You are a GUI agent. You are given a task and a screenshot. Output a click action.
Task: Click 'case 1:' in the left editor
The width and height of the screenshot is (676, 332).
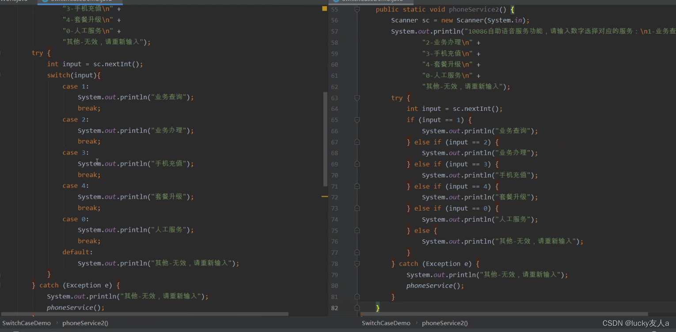tap(76, 87)
